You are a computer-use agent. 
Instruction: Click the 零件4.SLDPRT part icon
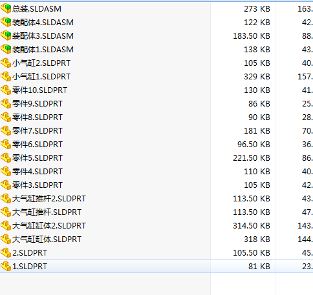[x=6, y=171]
